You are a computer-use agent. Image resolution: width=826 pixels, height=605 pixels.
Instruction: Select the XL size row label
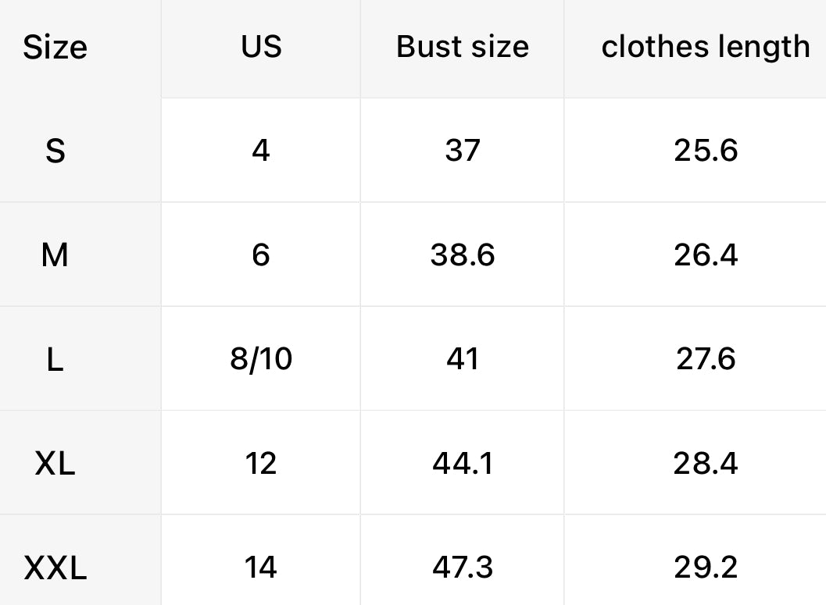pos(55,464)
